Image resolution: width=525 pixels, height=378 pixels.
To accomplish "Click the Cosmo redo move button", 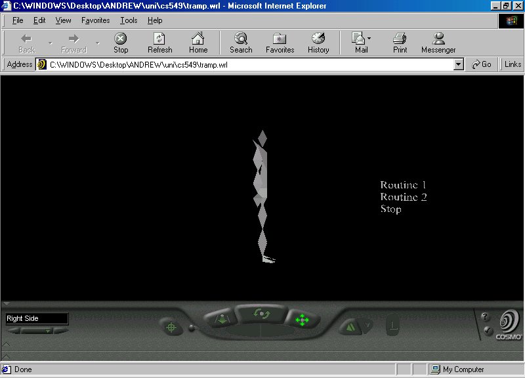I will [x=367, y=325].
